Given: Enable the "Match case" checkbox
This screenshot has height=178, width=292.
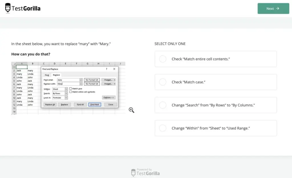Looking at the screenshot, I should pos(71,89).
